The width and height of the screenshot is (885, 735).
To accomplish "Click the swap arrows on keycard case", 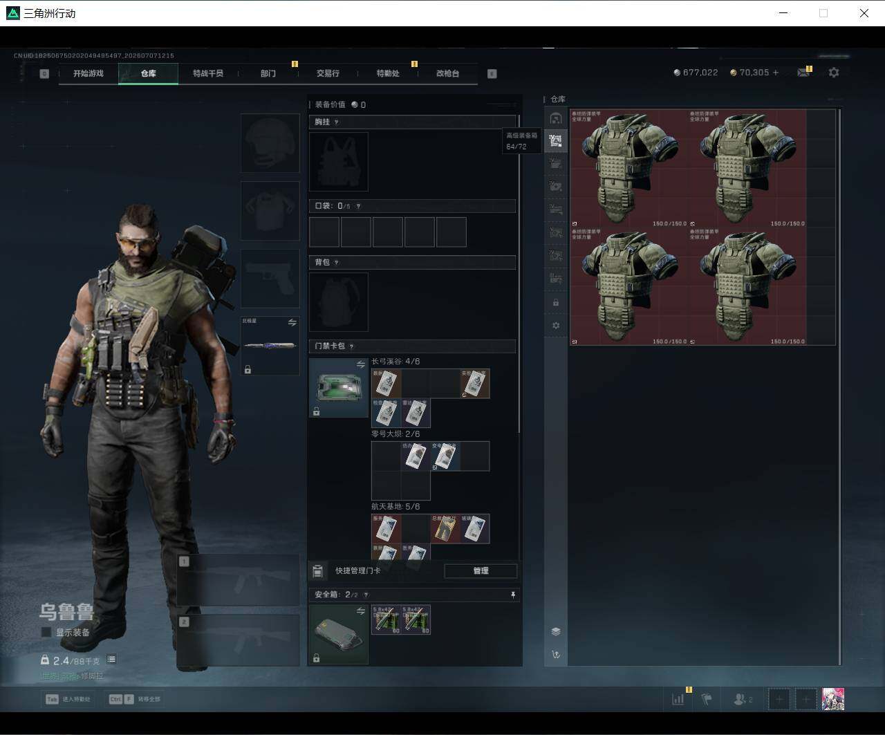I will pyautogui.click(x=360, y=365).
